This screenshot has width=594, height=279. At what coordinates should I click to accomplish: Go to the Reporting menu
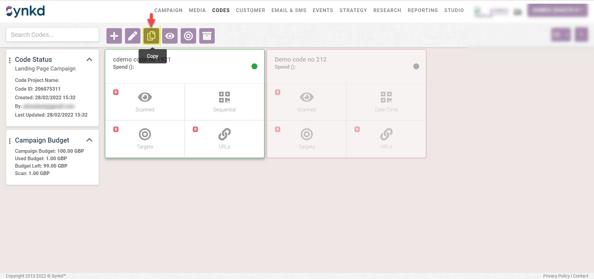coord(423,10)
